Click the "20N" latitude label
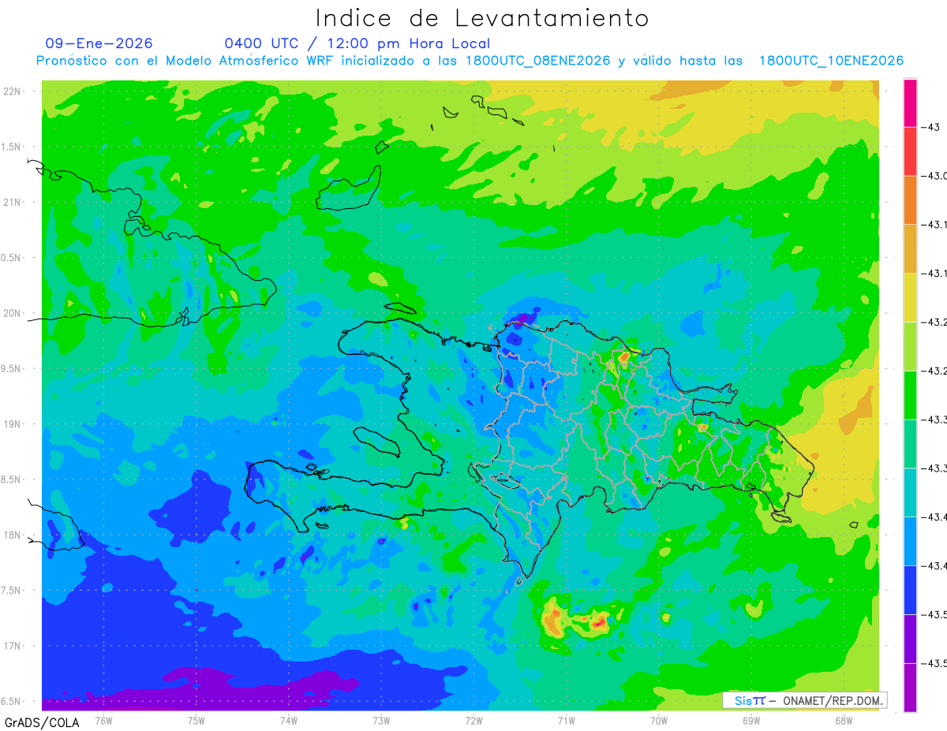Image resolution: width=947 pixels, height=731 pixels. point(13,313)
